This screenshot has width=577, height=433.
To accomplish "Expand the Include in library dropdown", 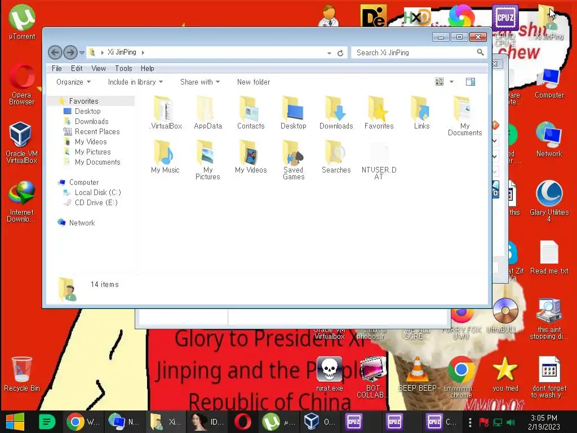I will (135, 82).
